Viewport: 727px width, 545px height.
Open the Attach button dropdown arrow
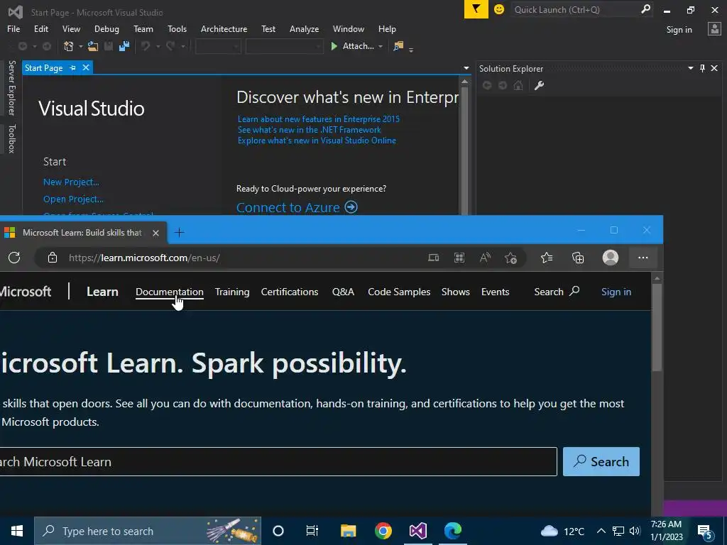click(381, 46)
